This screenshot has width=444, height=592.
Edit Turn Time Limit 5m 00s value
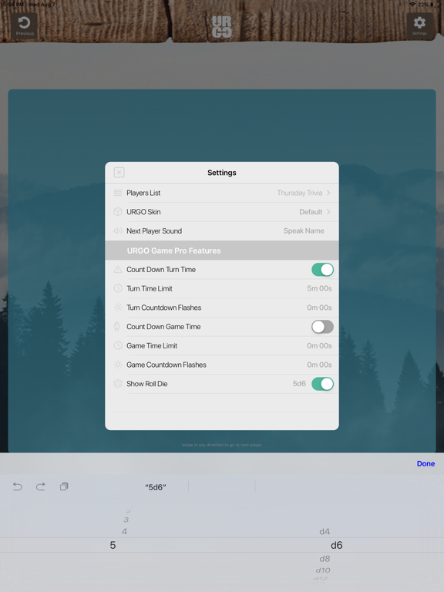coord(319,288)
